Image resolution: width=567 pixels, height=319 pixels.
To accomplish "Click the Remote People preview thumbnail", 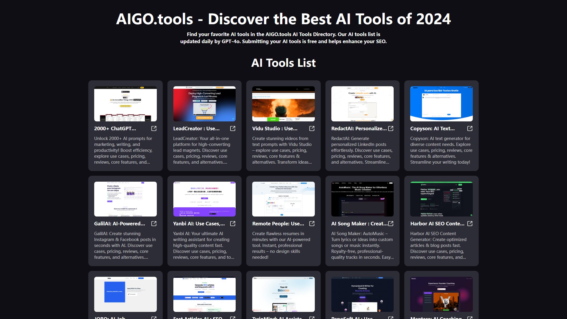I will tap(283, 199).
